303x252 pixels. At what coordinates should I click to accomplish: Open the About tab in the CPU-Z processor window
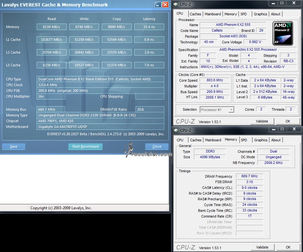(275, 14)
